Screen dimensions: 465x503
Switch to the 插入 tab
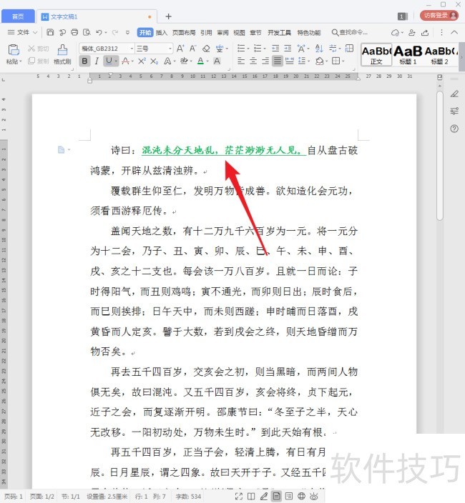[x=162, y=32]
